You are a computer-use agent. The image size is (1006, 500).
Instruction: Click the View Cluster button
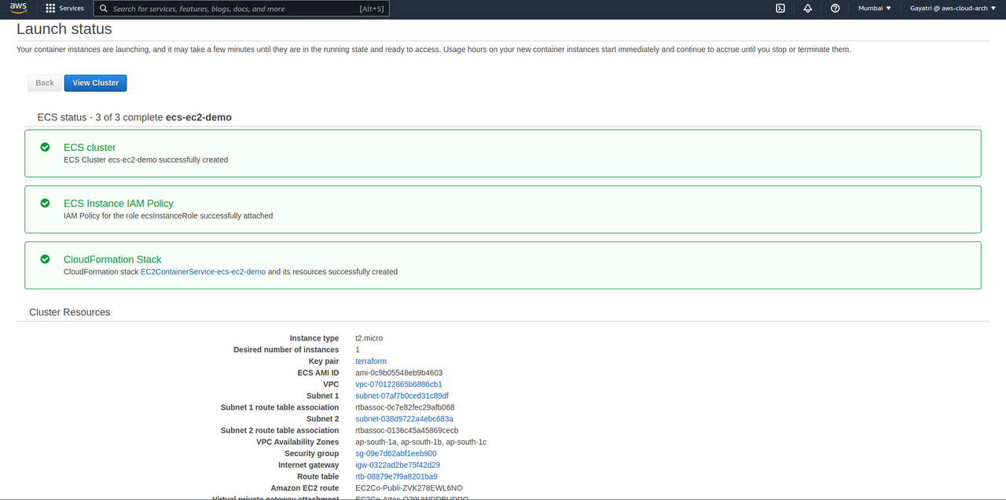(96, 83)
